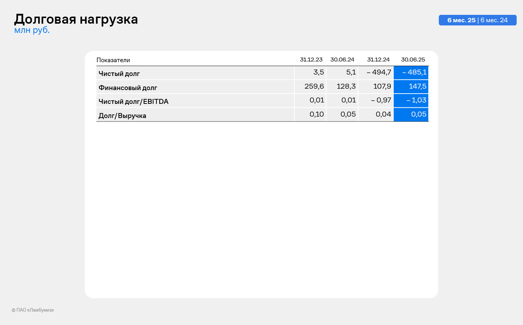Click the 30.06.25 column header
This screenshot has width=523, height=325.
(413, 60)
